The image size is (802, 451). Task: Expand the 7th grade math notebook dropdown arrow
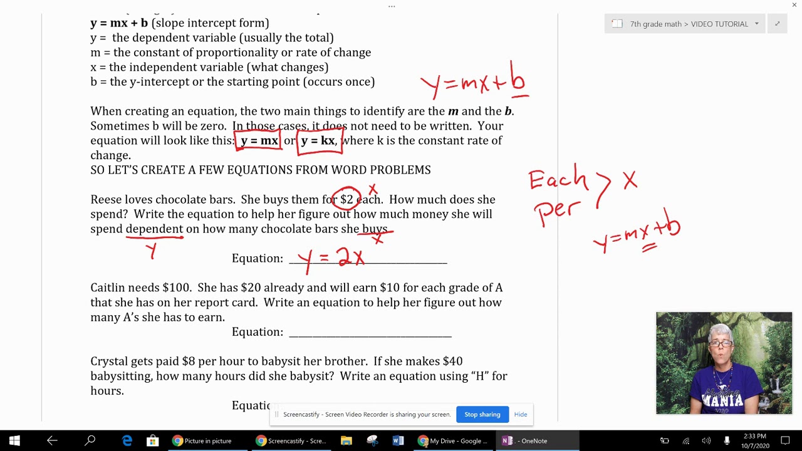756,24
